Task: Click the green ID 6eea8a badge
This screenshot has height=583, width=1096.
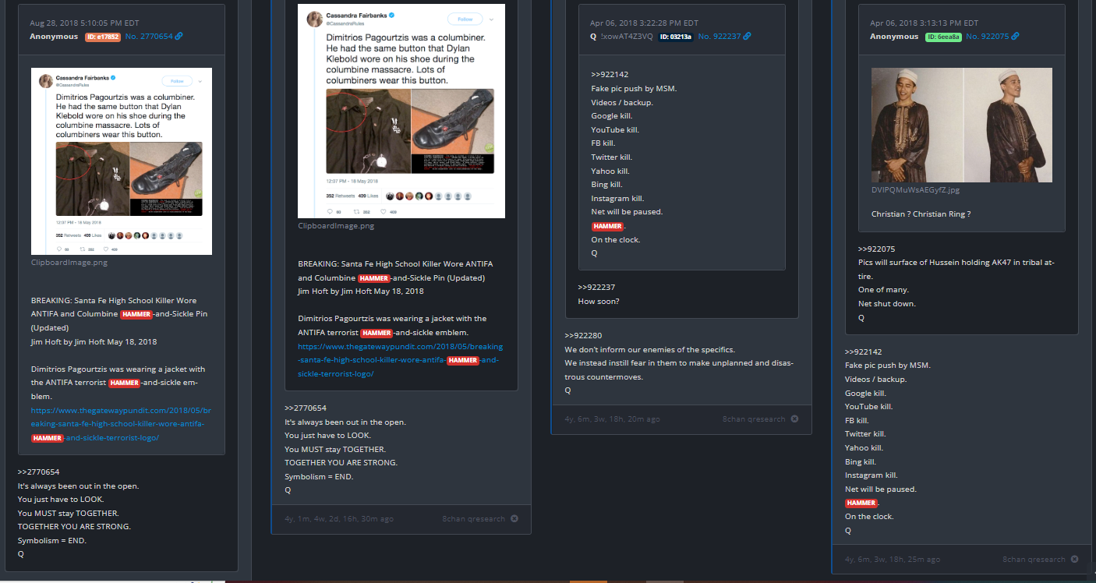Action: pos(942,37)
